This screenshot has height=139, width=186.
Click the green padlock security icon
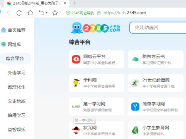coord(99,13)
